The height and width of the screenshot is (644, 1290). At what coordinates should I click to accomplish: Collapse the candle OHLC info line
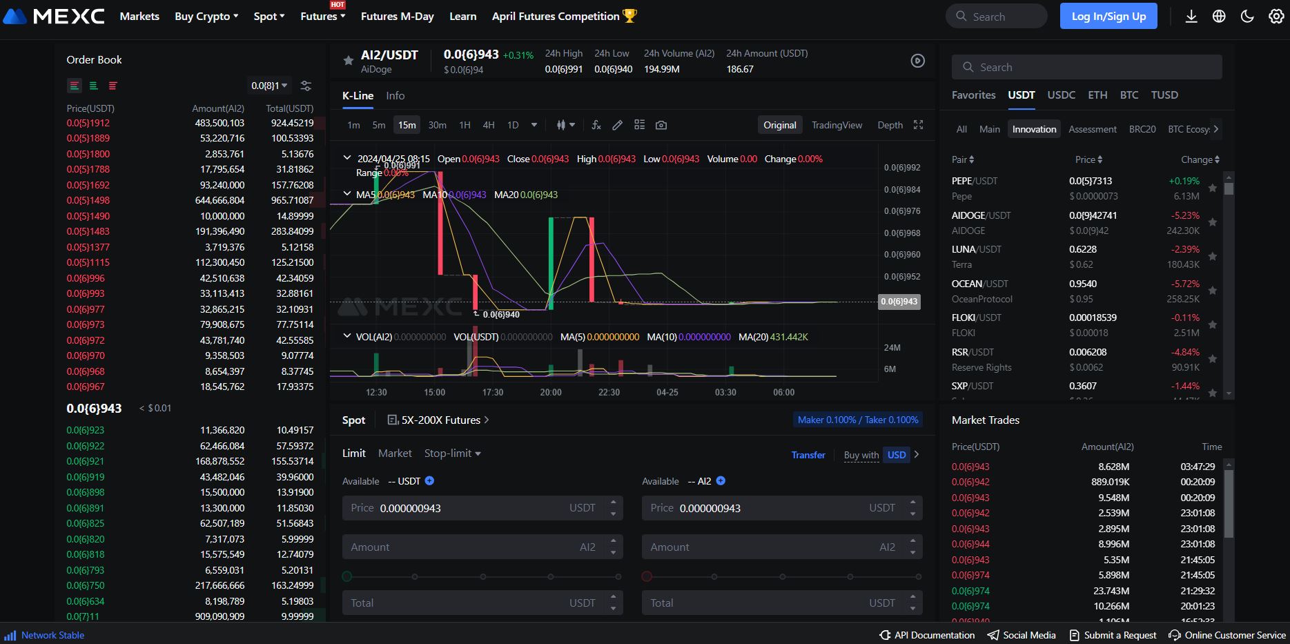click(346, 158)
